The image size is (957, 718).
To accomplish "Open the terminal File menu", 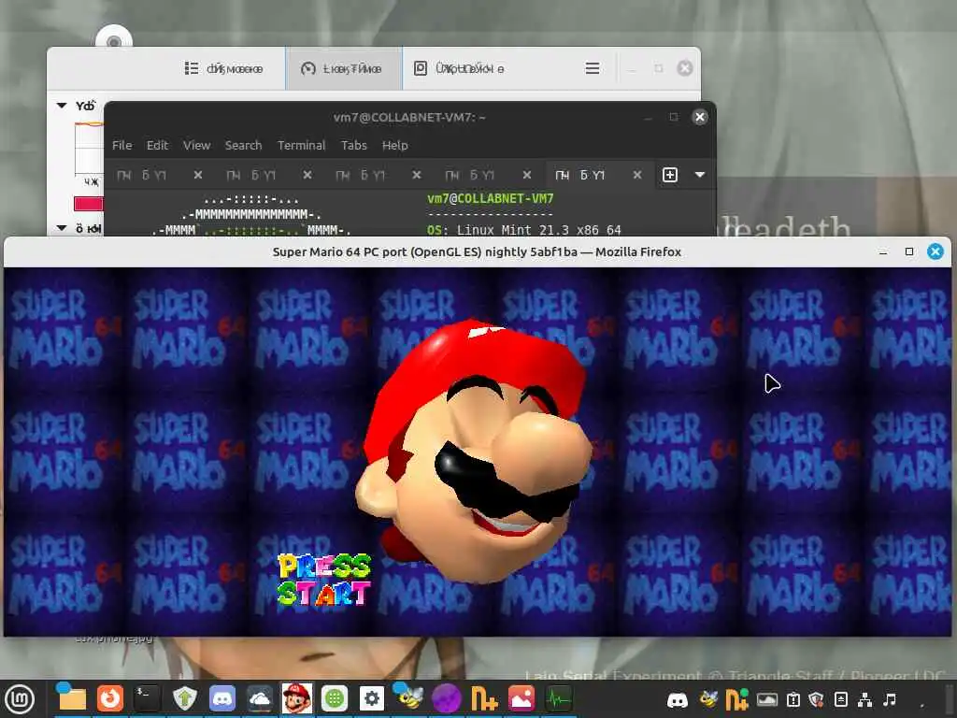I will pyautogui.click(x=122, y=145).
